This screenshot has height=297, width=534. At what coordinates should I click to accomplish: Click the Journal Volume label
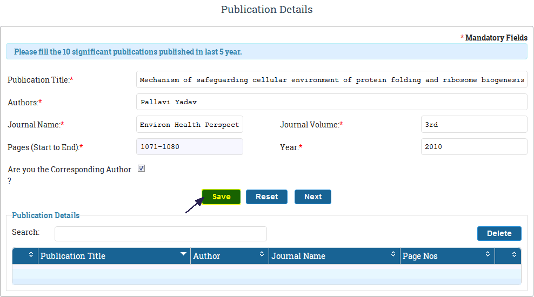311,125
